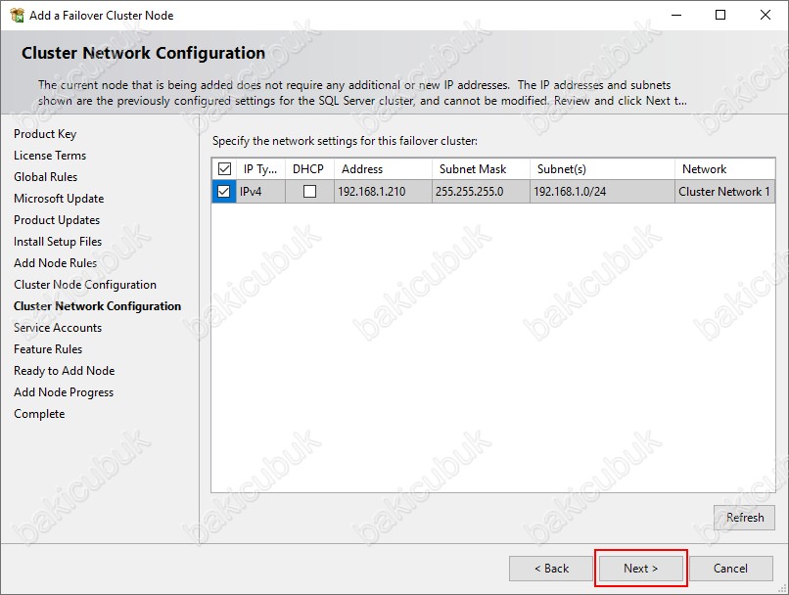This screenshot has width=789, height=595.
Task: Cancel the add node wizard
Action: click(x=730, y=569)
